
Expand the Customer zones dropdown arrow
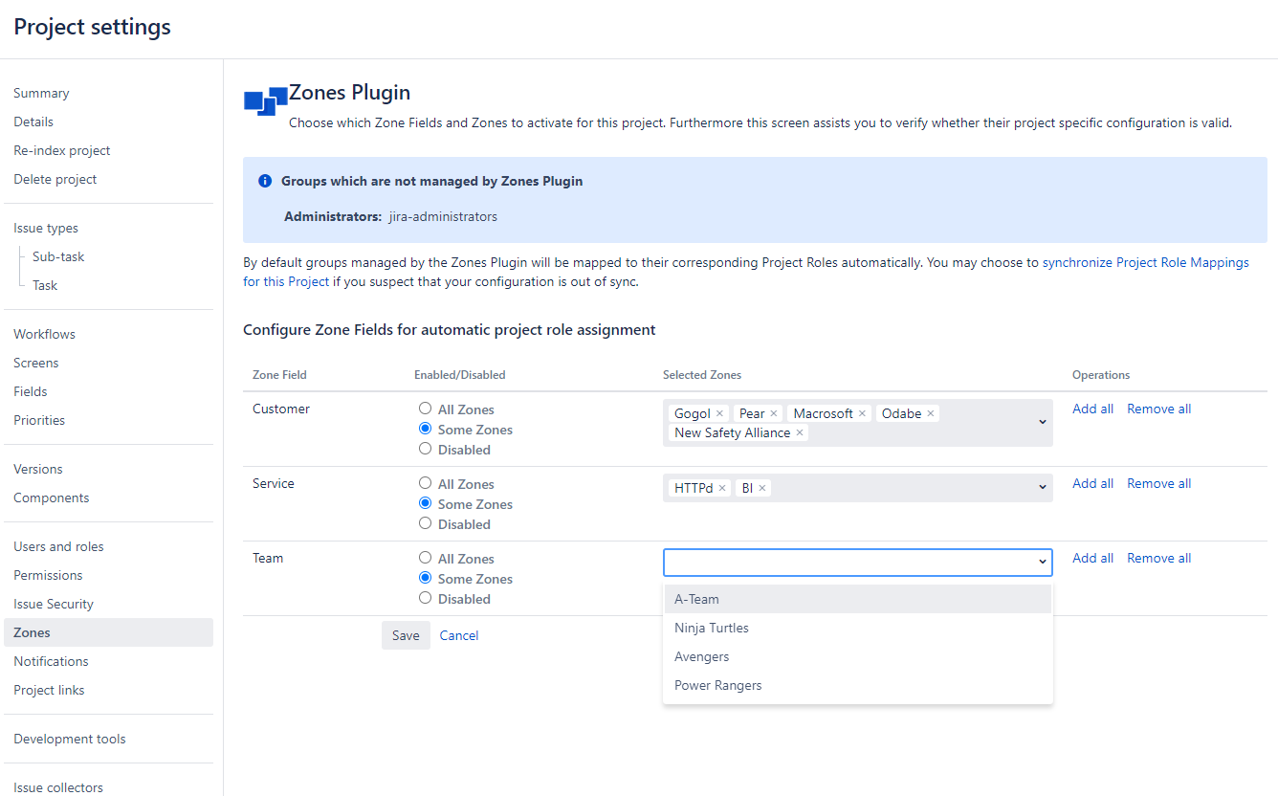[x=1042, y=422]
